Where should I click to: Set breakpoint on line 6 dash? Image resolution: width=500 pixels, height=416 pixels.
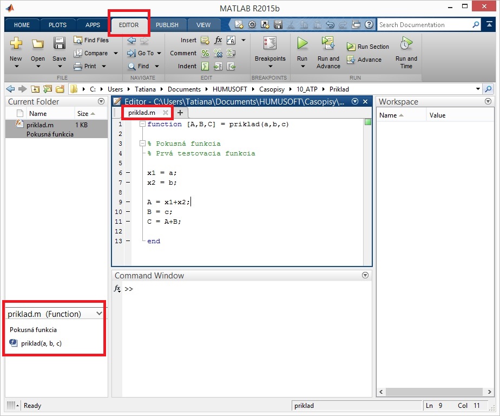pos(128,173)
